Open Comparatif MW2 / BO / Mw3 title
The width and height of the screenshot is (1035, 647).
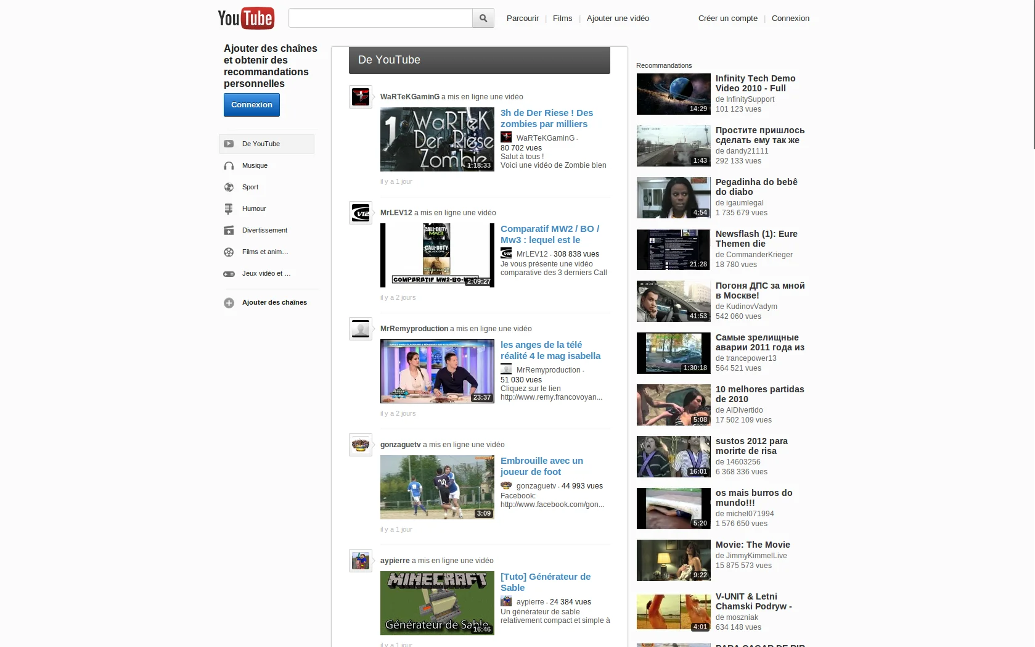point(550,234)
